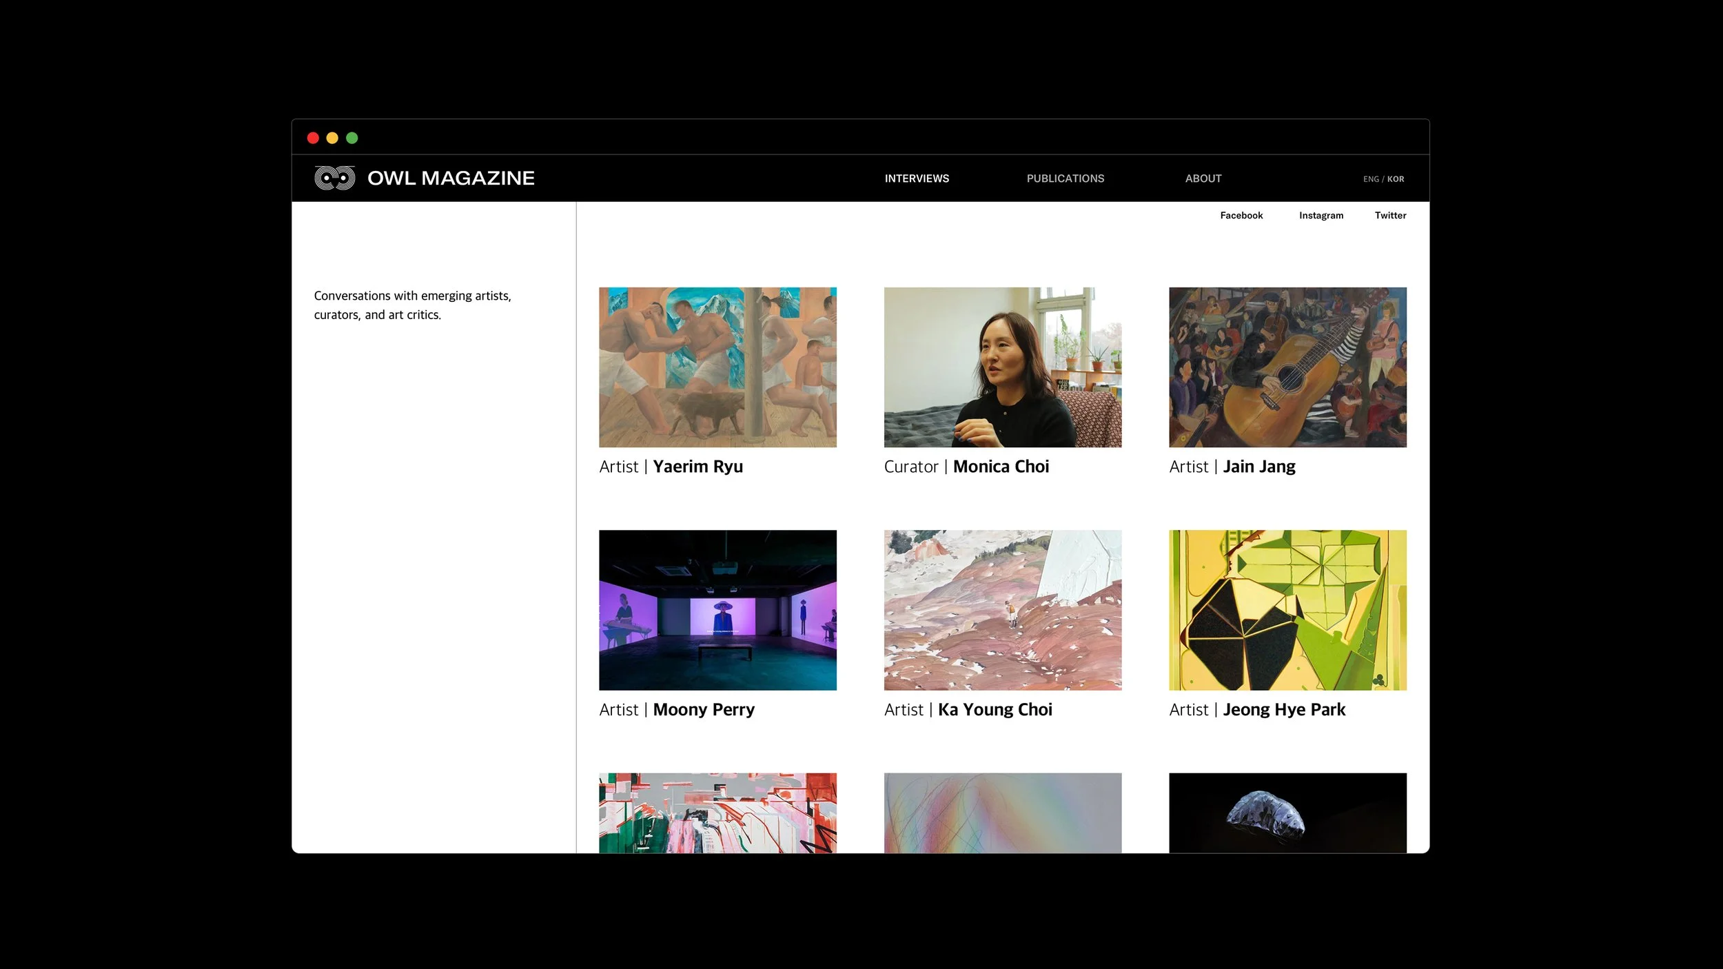The width and height of the screenshot is (1723, 969).
Task: Switch language to KOR
Action: click(x=1396, y=179)
